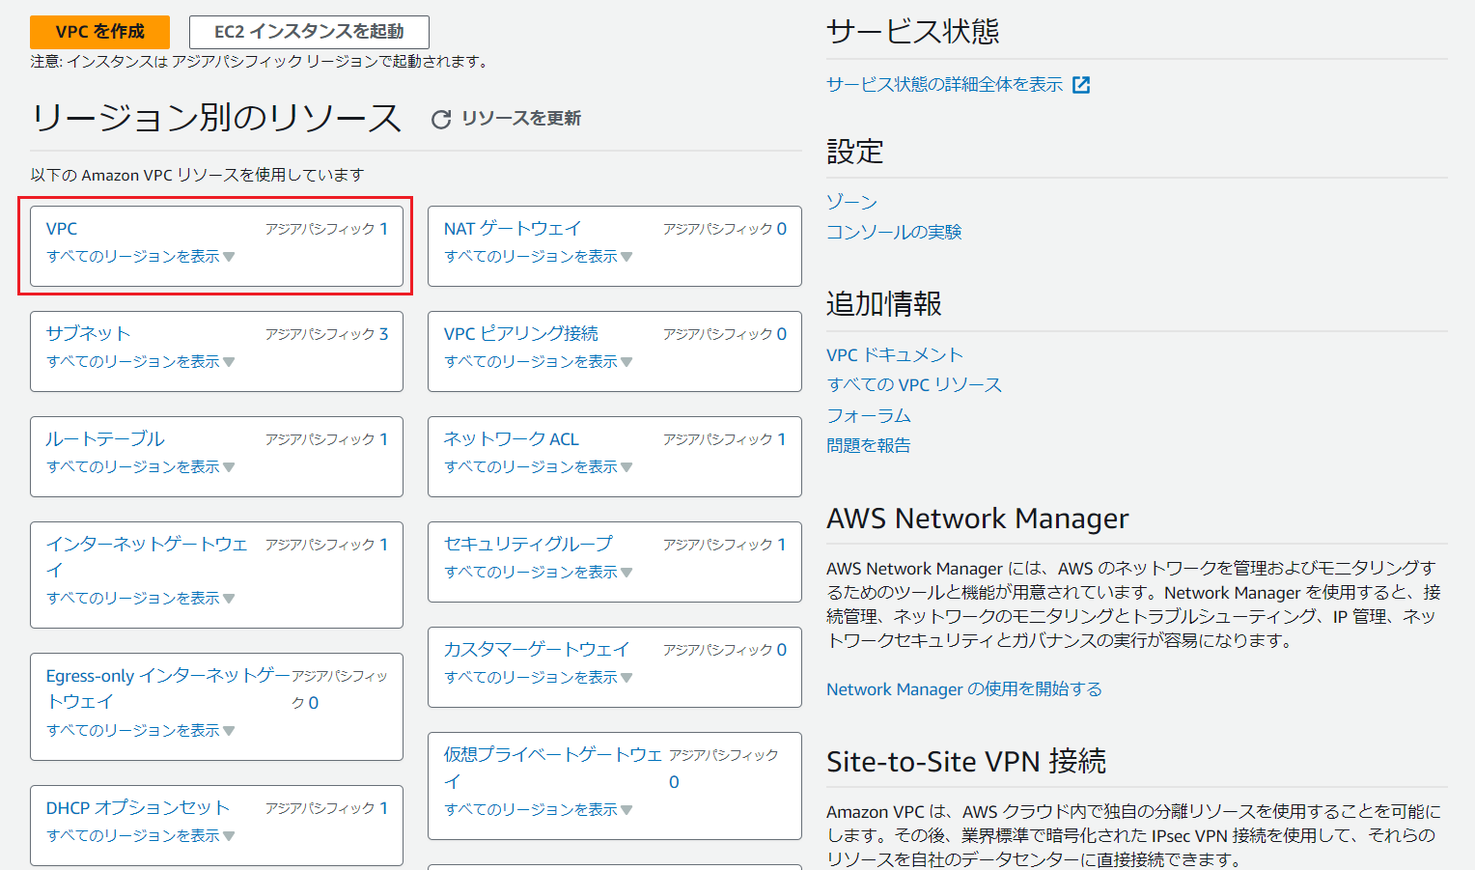
Task: Expand すべてのリージョンを表示 under DHCP オプションセット
Action: [140, 836]
